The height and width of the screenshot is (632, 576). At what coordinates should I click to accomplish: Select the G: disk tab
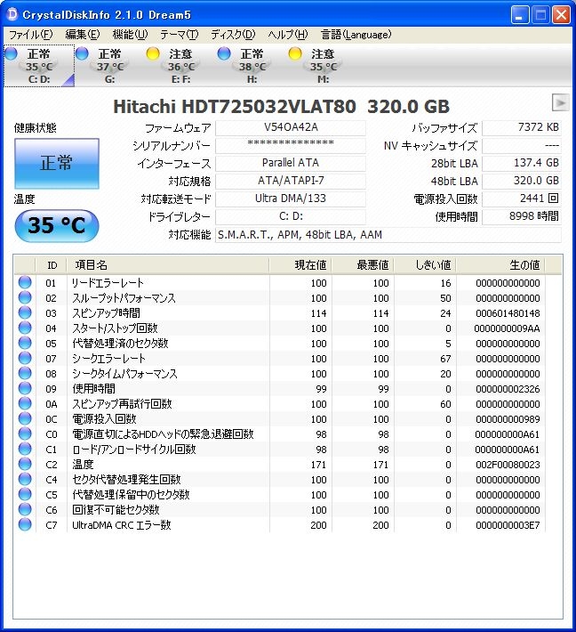110,66
